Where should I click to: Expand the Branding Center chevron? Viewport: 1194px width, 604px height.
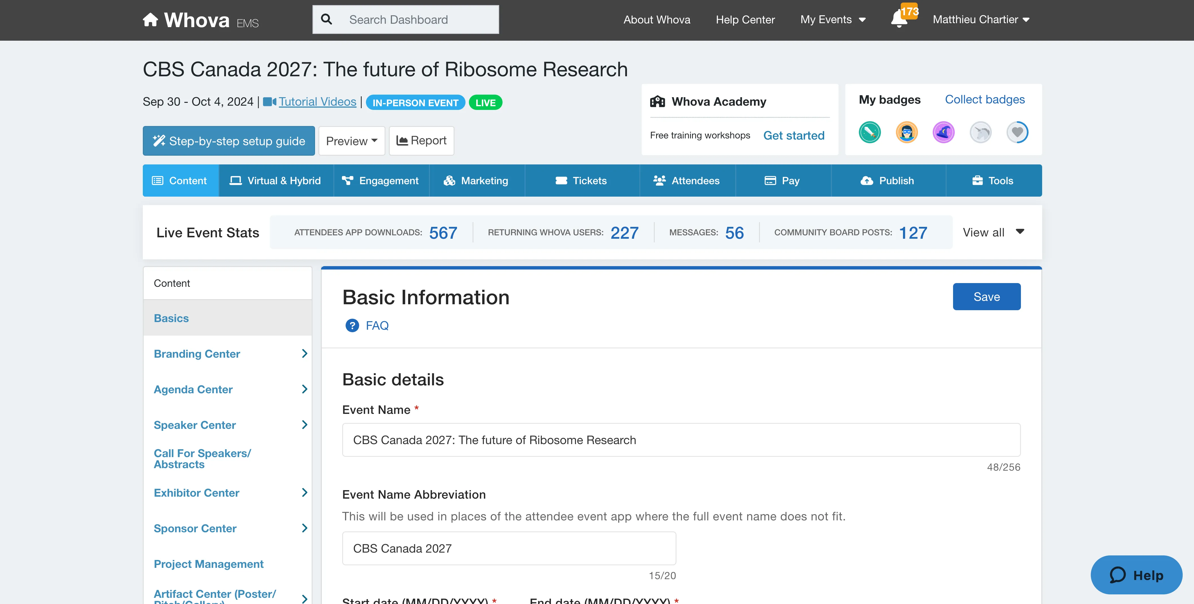coord(304,353)
